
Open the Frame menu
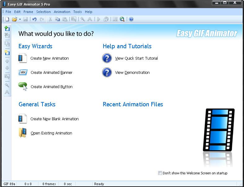point(28,12)
